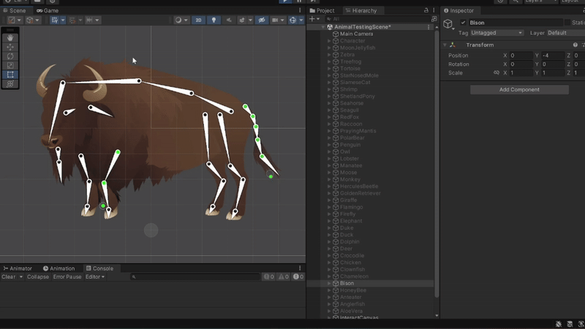Expand the Zebra object in Hierarchy

pyautogui.click(x=329, y=55)
